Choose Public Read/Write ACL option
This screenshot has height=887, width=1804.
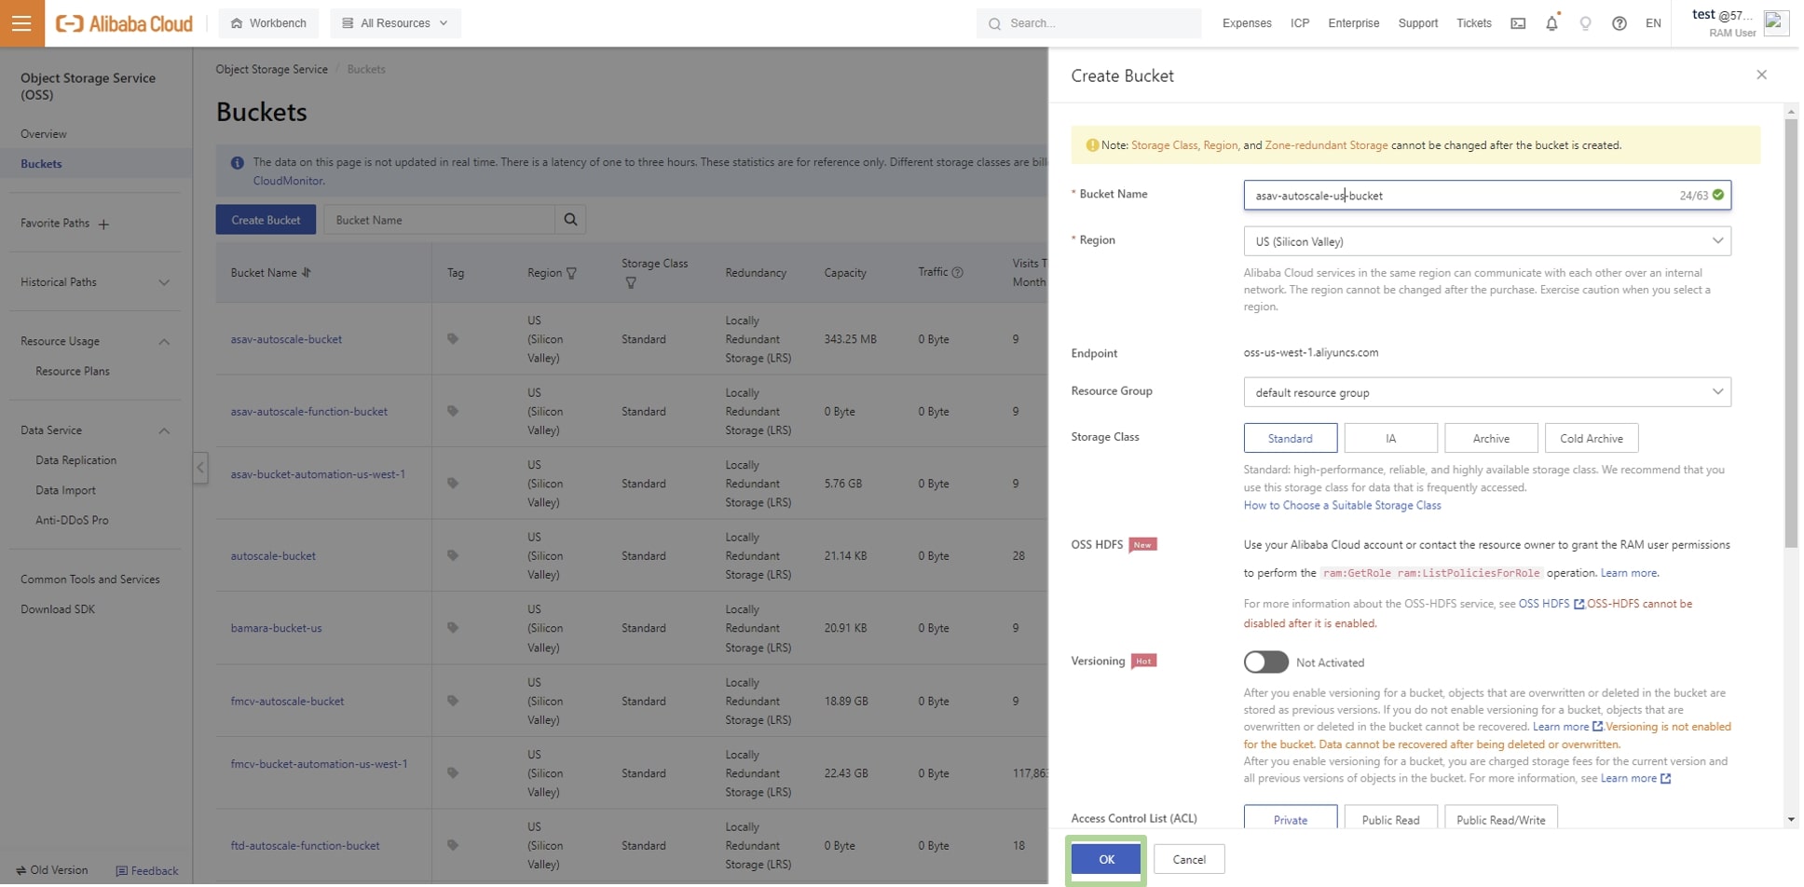click(x=1500, y=818)
